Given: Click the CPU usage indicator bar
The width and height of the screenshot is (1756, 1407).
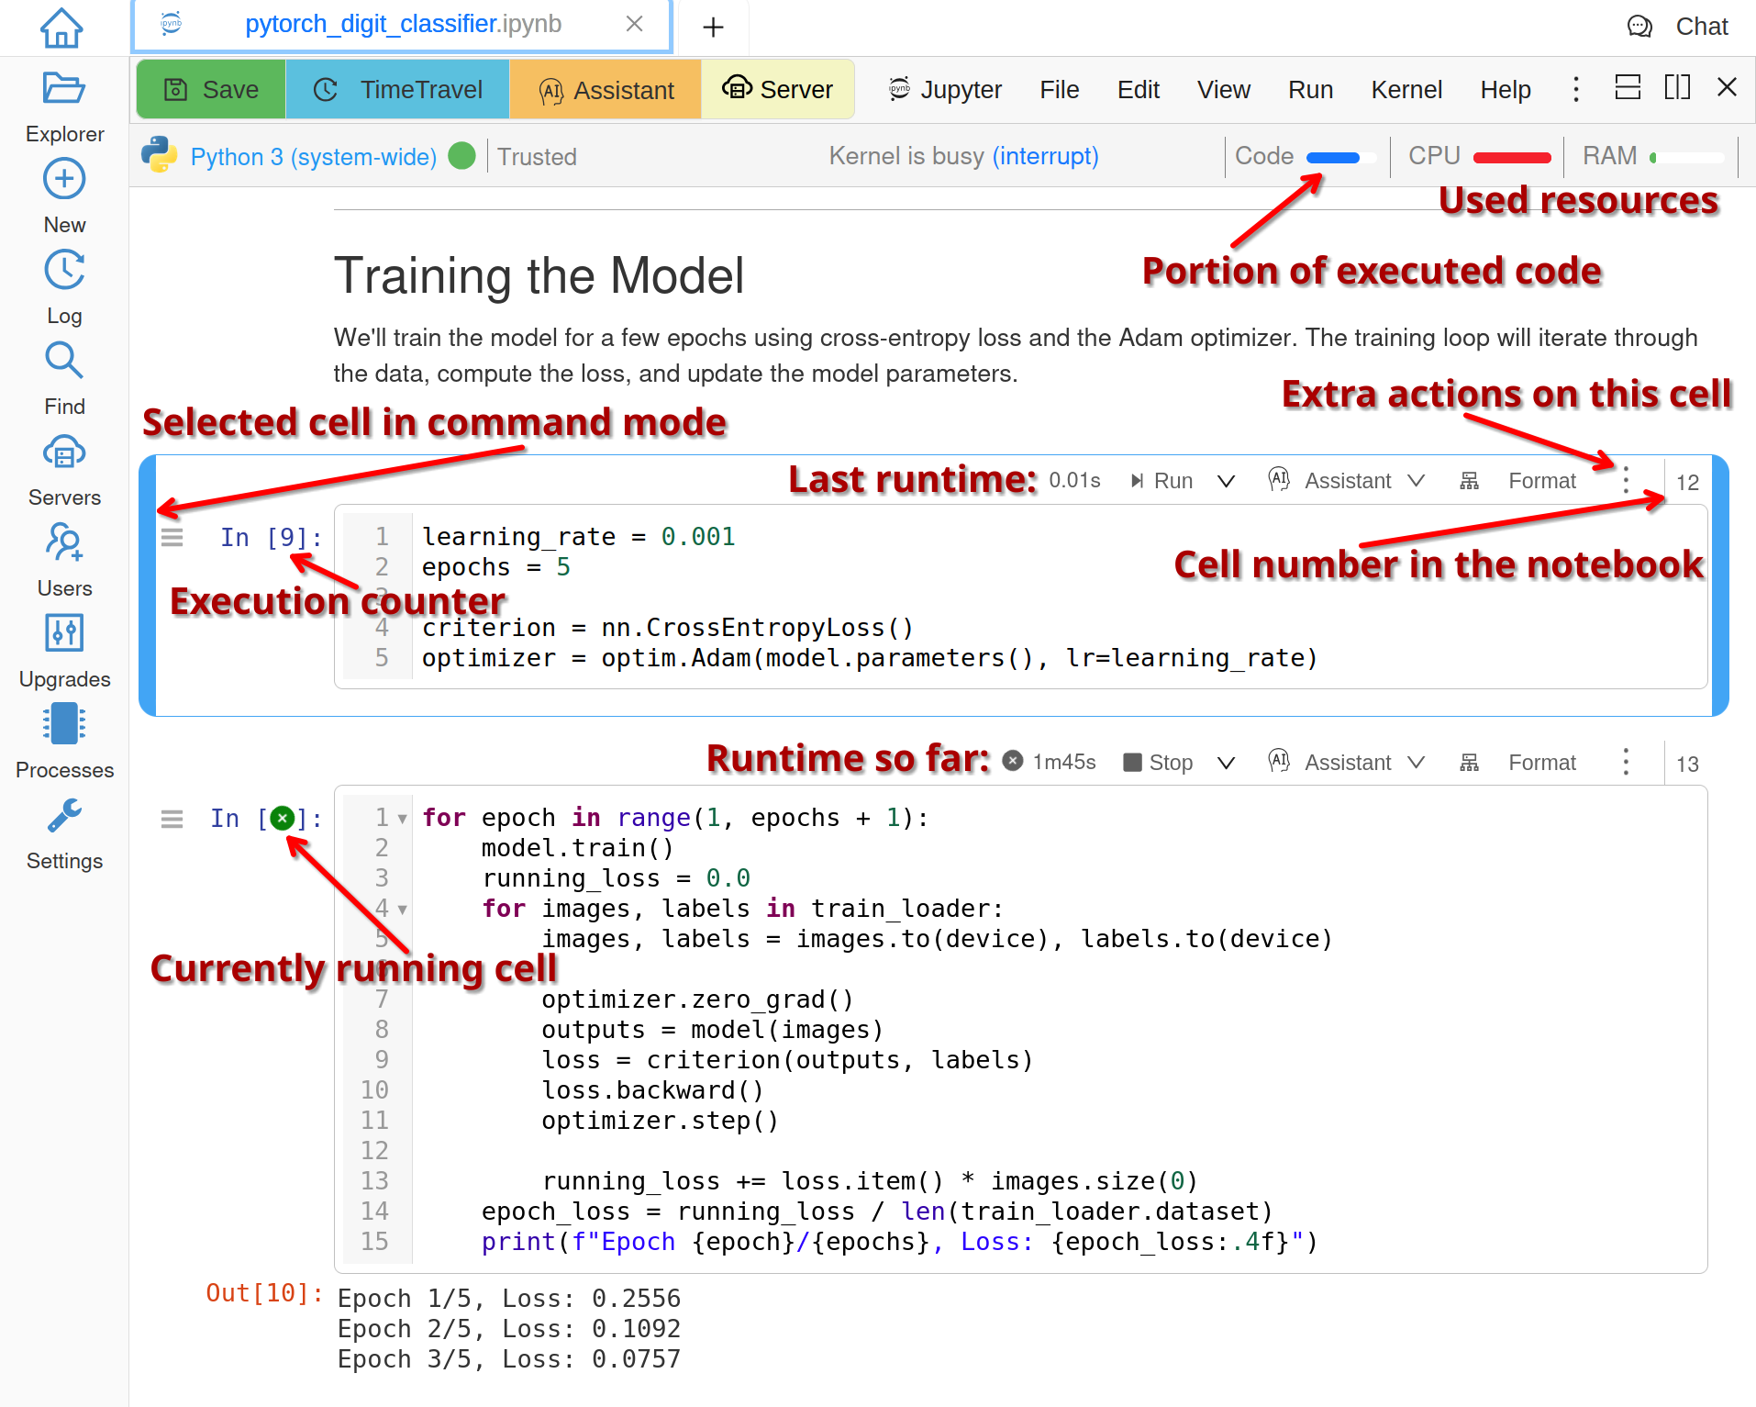Looking at the screenshot, I should pyautogui.click(x=1511, y=157).
